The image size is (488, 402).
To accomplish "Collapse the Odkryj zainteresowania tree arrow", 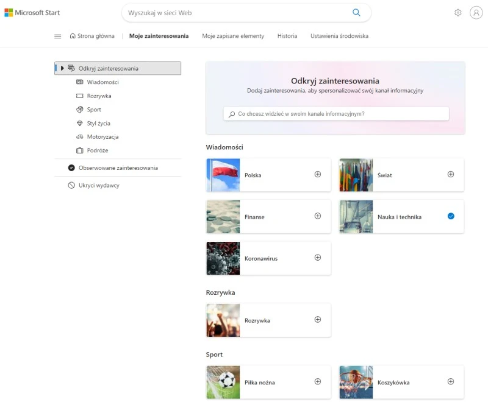I will [x=62, y=68].
